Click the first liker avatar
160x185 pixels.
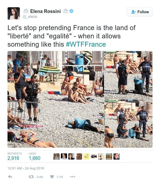tap(56, 156)
